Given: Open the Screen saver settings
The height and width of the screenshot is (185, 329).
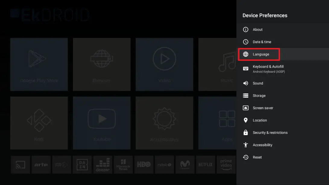Looking at the screenshot, I should (263, 108).
